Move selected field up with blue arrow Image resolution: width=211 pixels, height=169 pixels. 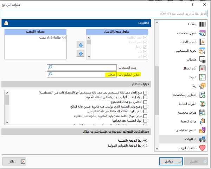(x=81, y=45)
